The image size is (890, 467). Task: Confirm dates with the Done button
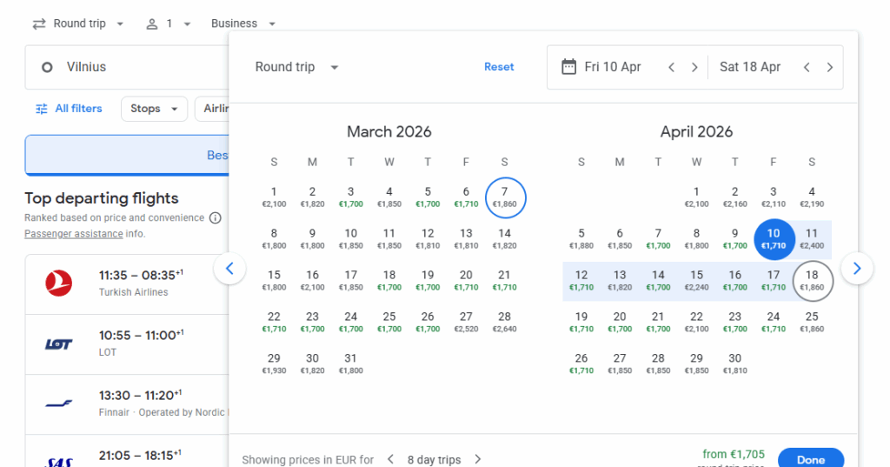click(x=811, y=459)
